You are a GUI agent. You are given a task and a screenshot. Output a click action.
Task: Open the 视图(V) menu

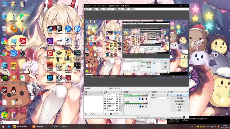coord(100,9)
